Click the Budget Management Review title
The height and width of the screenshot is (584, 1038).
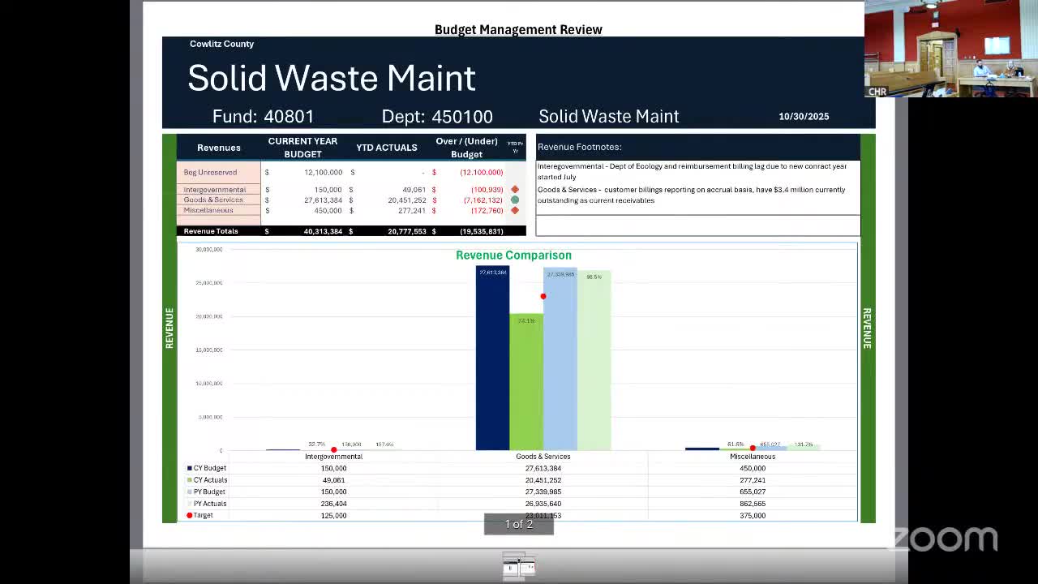[x=518, y=29]
